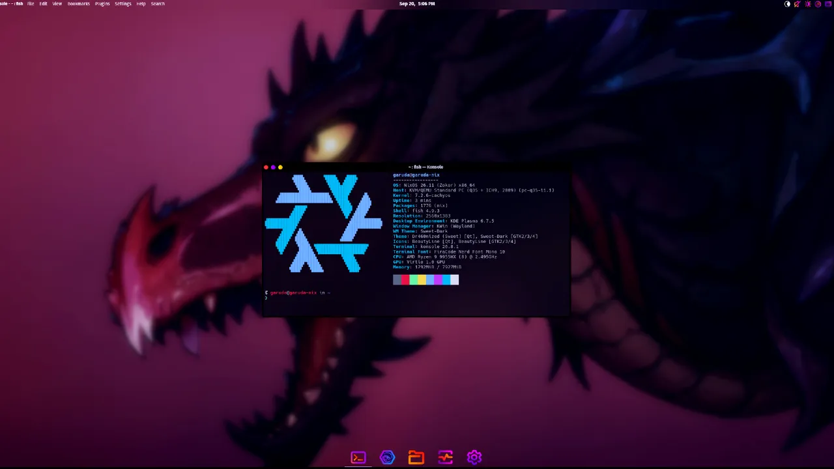
Task: Open the Konsole terminal dock icon
Action: (x=358, y=458)
